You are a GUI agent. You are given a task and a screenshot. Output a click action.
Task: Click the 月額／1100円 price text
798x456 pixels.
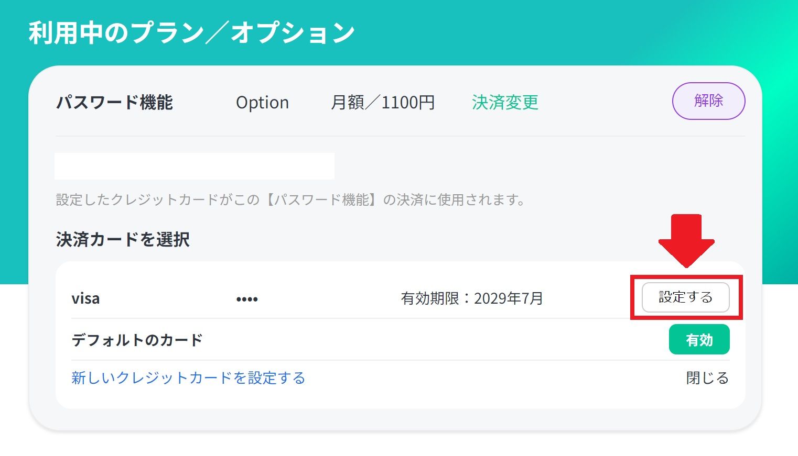383,102
